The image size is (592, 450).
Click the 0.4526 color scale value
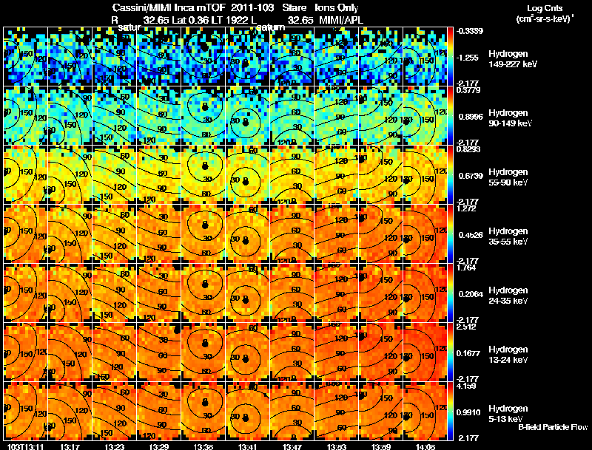click(x=471, y=235)
